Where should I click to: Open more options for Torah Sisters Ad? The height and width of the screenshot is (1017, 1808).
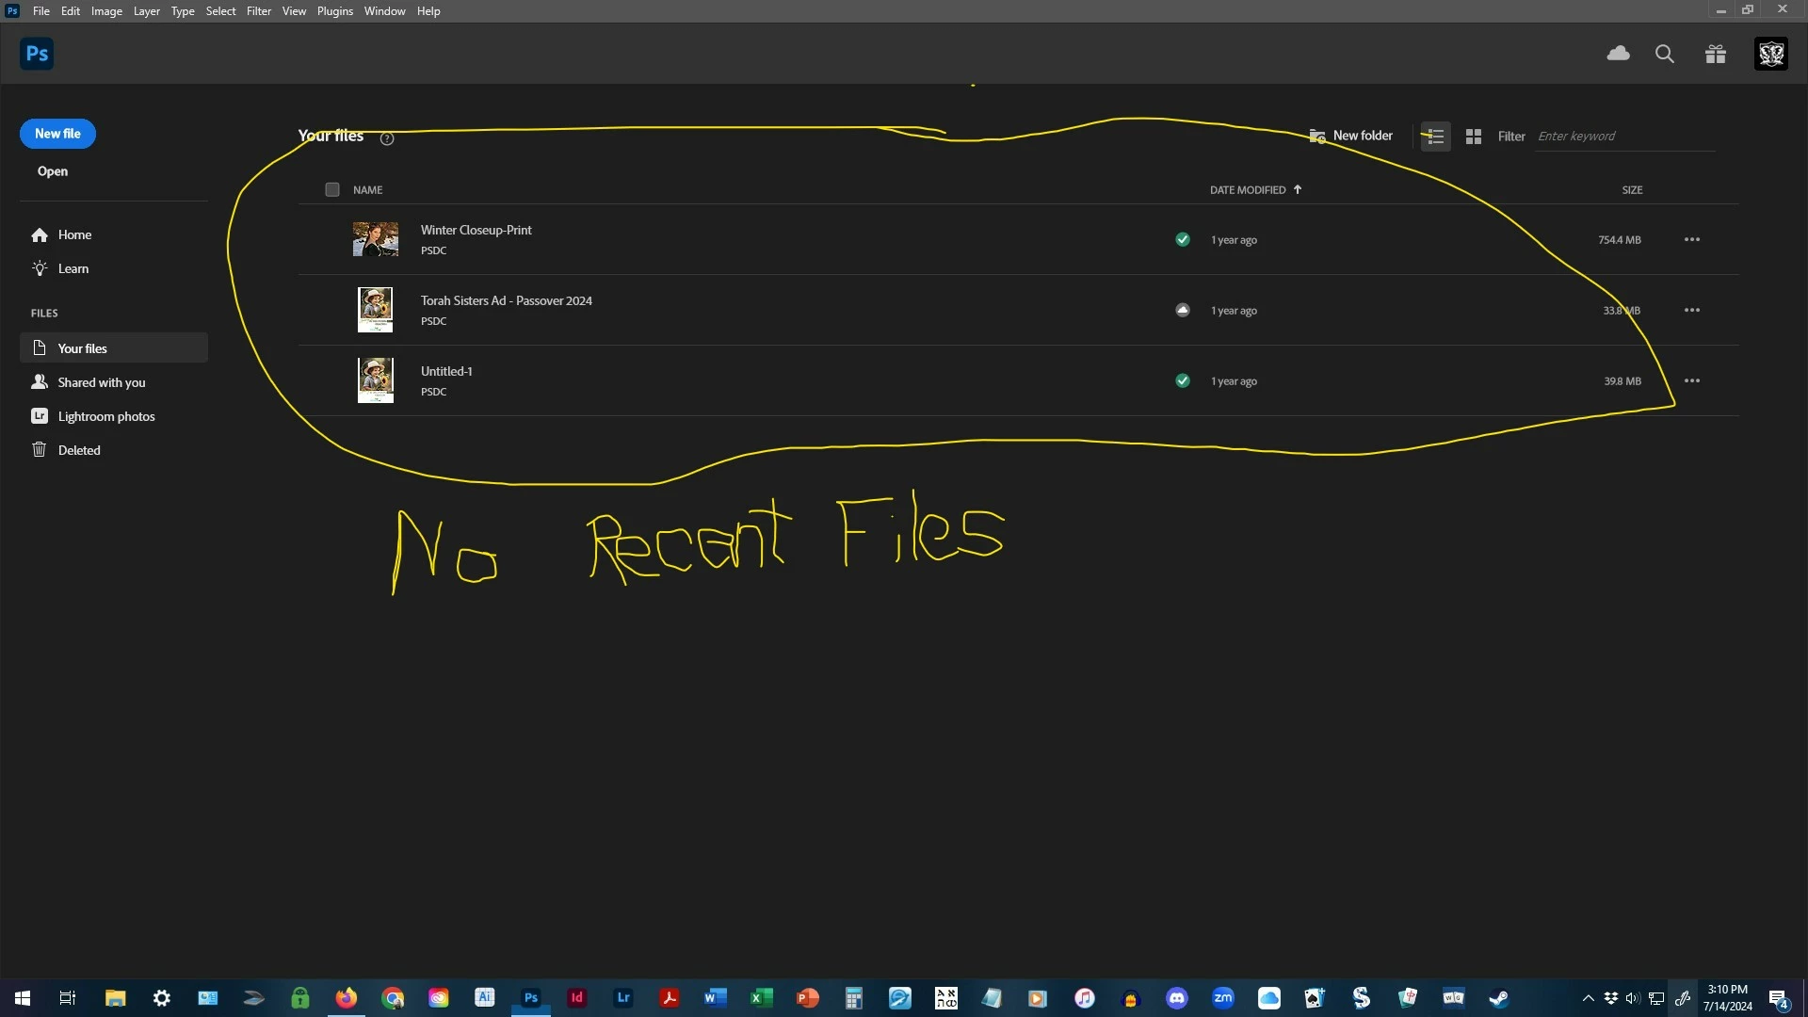click(1691, 310)
